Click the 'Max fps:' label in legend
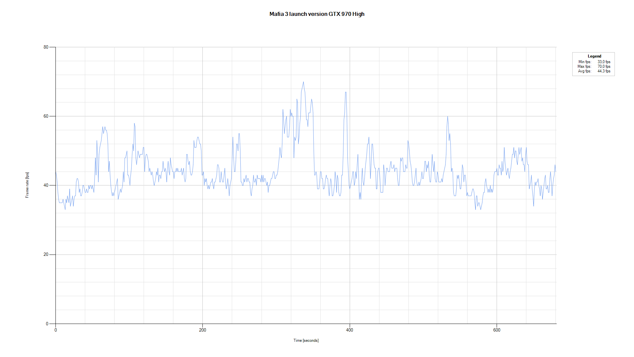Image resolution: width=634 pixels, height=357 pixels. pos(584,66)
